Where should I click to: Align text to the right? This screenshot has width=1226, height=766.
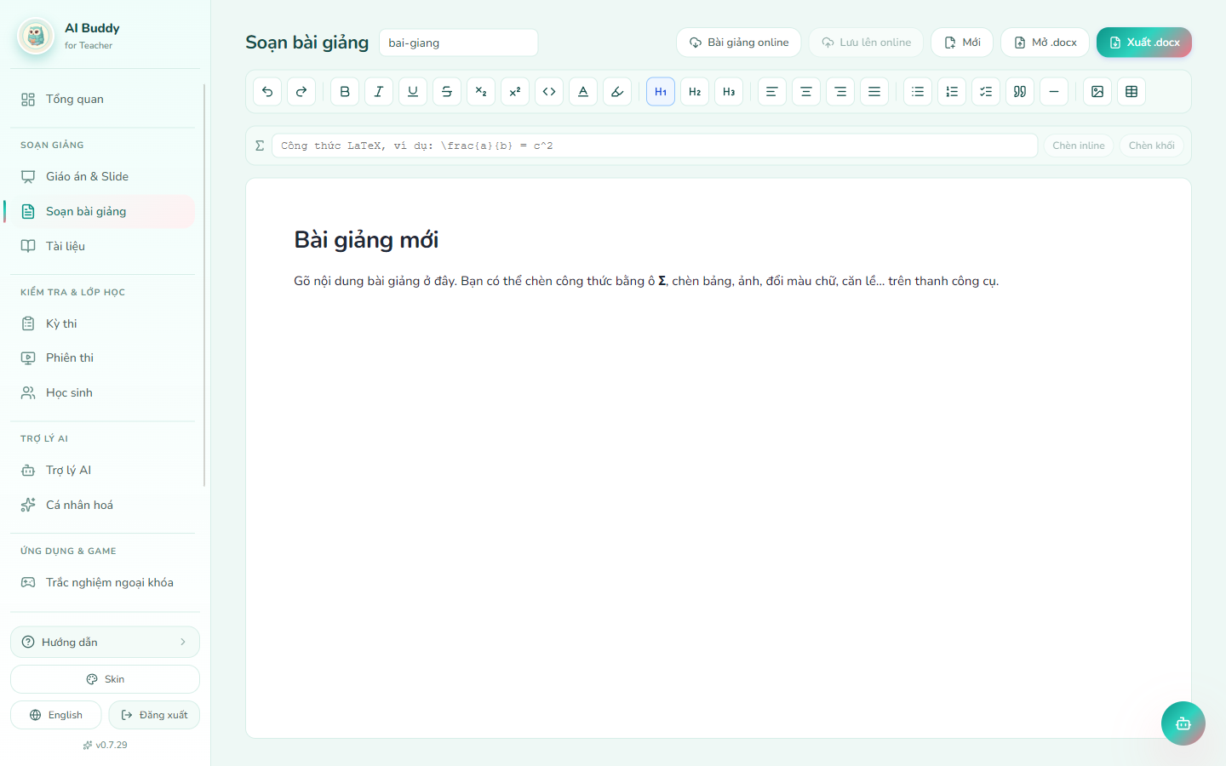[840, 92]
